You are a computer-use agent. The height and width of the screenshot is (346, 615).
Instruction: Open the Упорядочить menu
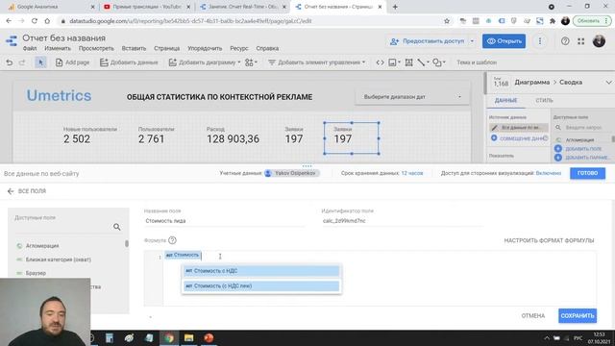[x=205, y=48]
